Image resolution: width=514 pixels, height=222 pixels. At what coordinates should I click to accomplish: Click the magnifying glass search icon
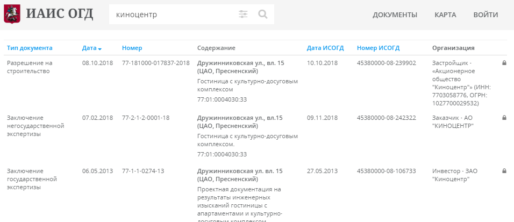[x=263, y=15]
